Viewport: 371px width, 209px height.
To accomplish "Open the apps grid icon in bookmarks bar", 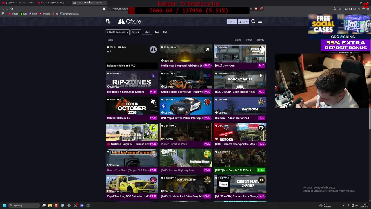I will pyautogui.click(x=3, y=14).
